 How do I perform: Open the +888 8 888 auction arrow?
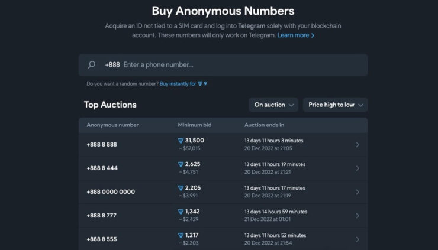pos(358,145)
